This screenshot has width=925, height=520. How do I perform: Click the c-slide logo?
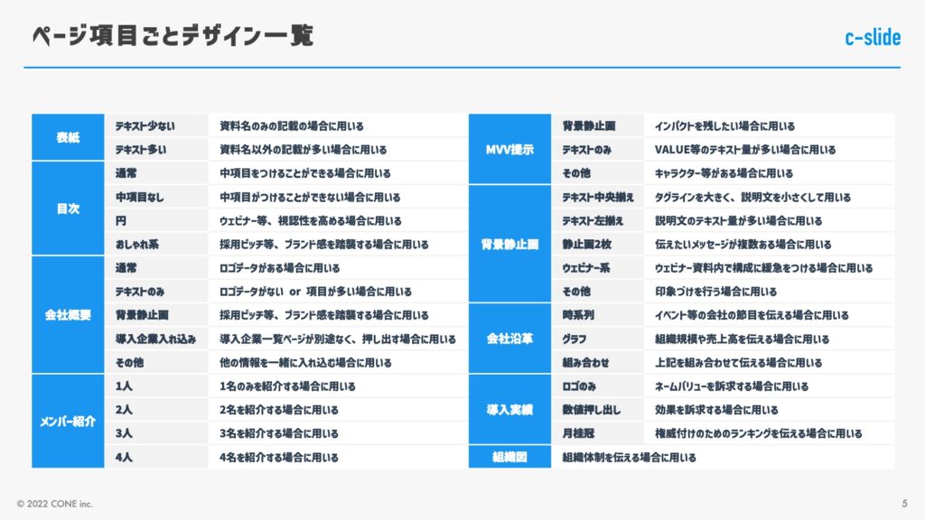coord(872,38)
